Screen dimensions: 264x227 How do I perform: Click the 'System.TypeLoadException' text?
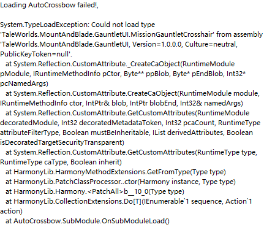[45, 25]
